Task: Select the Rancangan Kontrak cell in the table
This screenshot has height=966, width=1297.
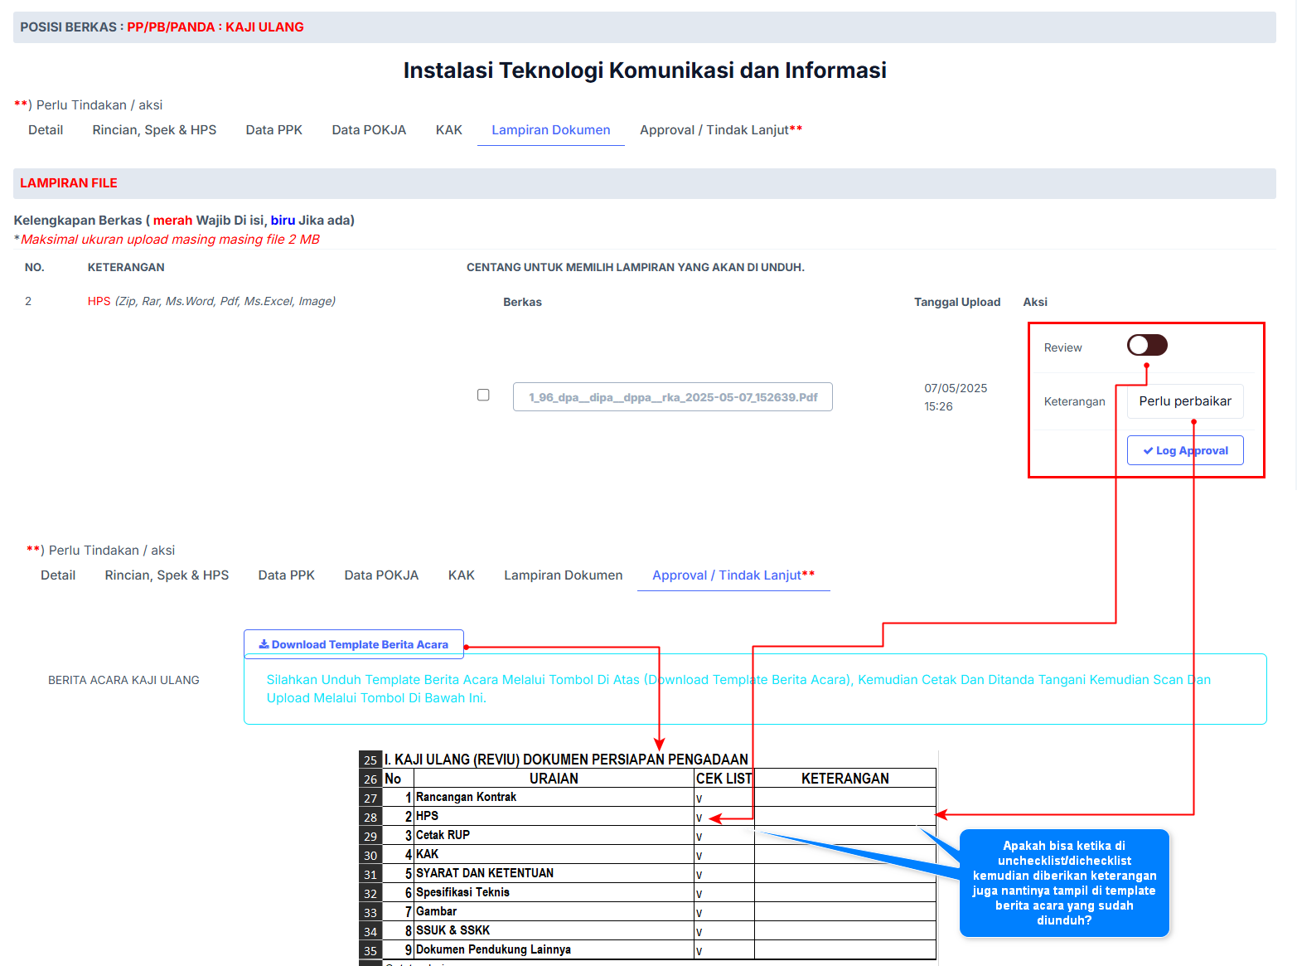Action: pyautogui.click(x=553, y=798)
